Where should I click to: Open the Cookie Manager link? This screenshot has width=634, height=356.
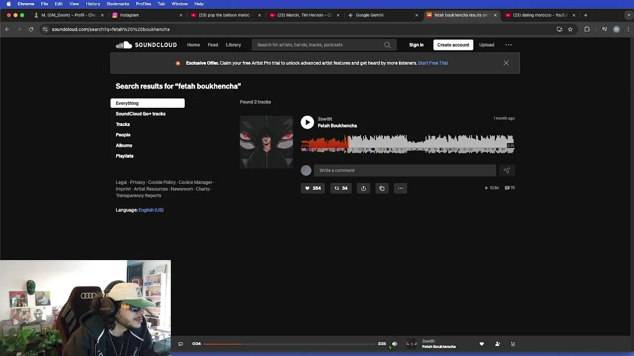coord(195,182)
